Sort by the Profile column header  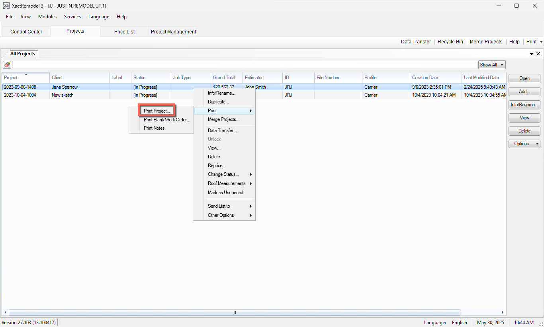click(386, 78)
